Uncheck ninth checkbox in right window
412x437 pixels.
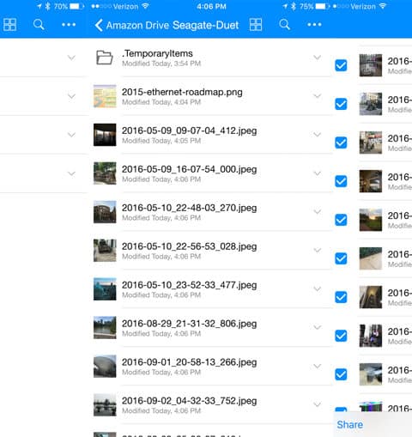[x=341, y=374]
